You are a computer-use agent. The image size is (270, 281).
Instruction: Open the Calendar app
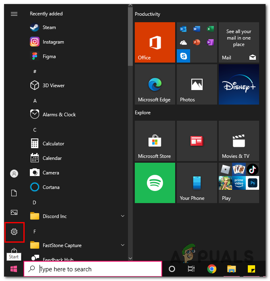coord(46,158)
